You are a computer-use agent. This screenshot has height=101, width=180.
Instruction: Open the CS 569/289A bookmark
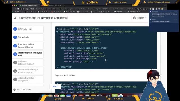[x=120, y=12]
